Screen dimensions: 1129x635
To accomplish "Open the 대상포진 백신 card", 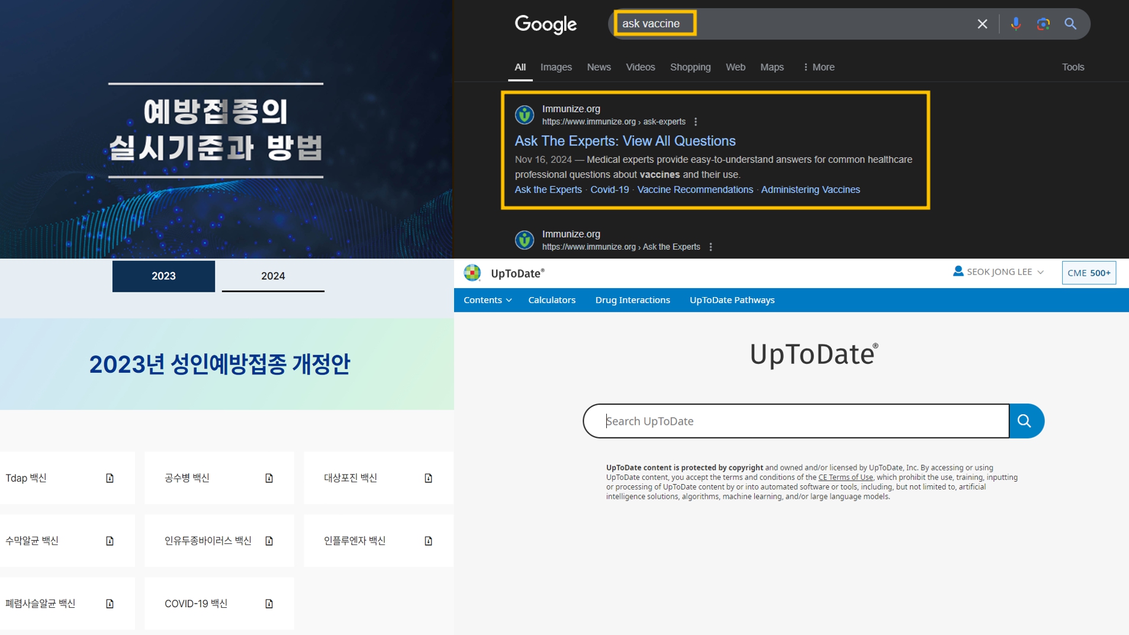I will 378,478.
